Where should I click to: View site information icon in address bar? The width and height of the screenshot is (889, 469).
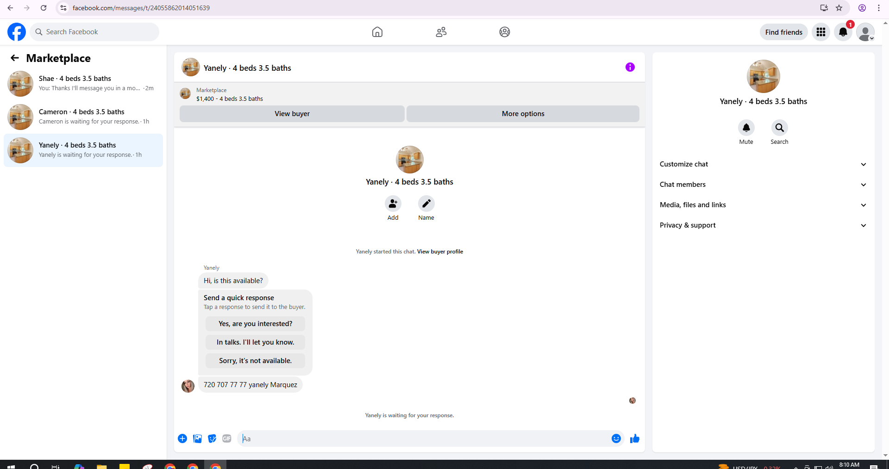coord(63,8)
